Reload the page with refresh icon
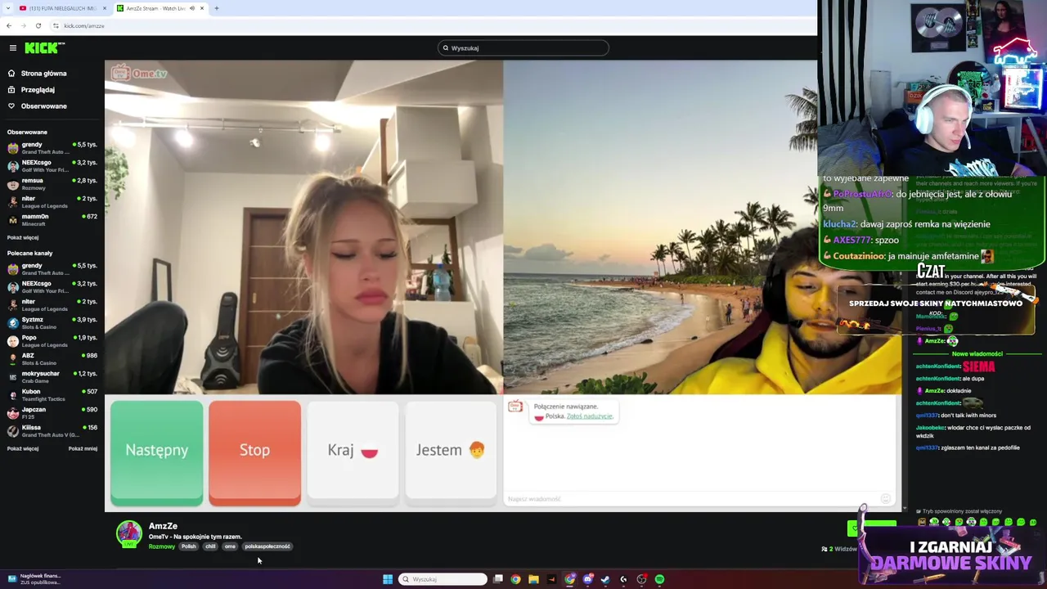Image resolution: width=1047 pixels, height=589 pixels. (38, 25)
